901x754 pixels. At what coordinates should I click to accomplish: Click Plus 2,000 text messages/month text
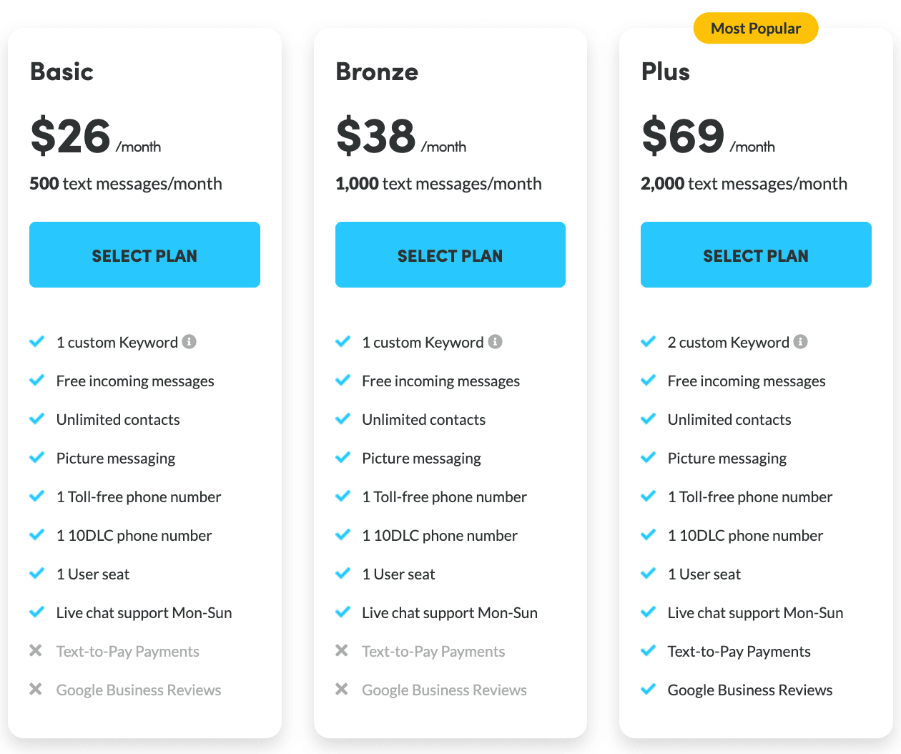click(x=744, y=184)
